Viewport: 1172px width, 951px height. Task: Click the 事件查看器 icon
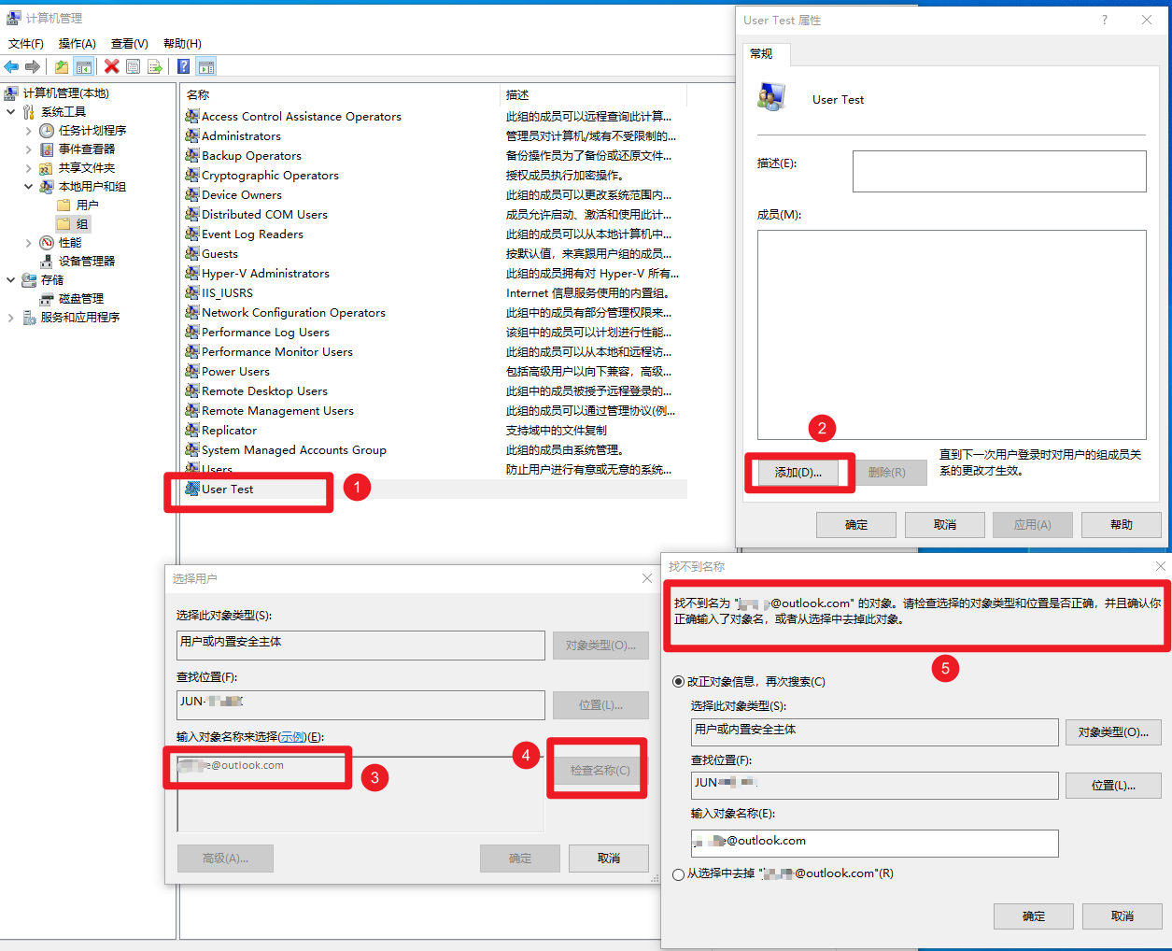click(47, 149)
